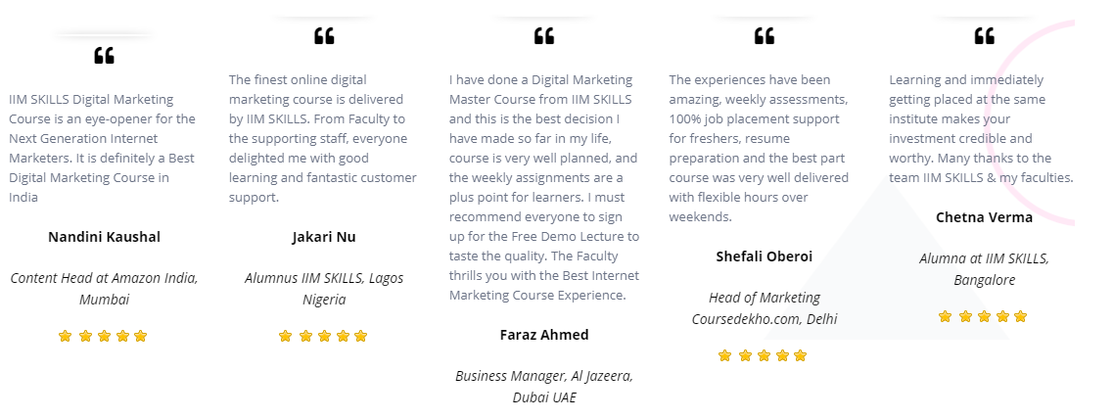Viewport: 1113px width, 419px height.
Task: Click the middle star under Nandini Kaushal
Action: click(x=105, y=336)
